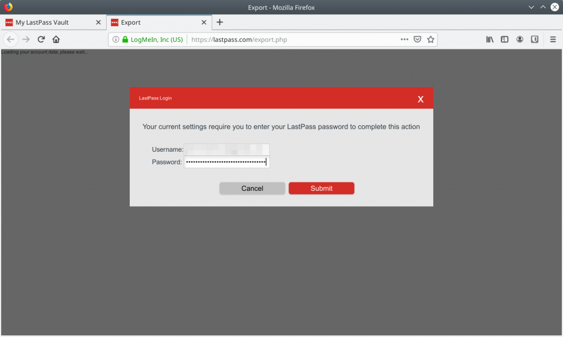Maximize the Firefox window with the up chevron
Image resolution: width=563 pixels, height=337 pixels.
tap(543, 7)
